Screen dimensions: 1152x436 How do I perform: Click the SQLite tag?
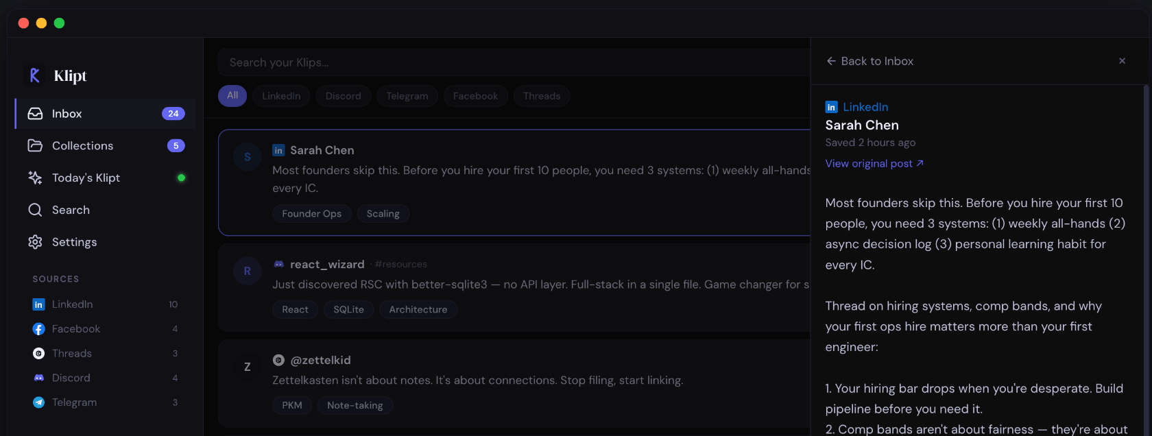349,310
